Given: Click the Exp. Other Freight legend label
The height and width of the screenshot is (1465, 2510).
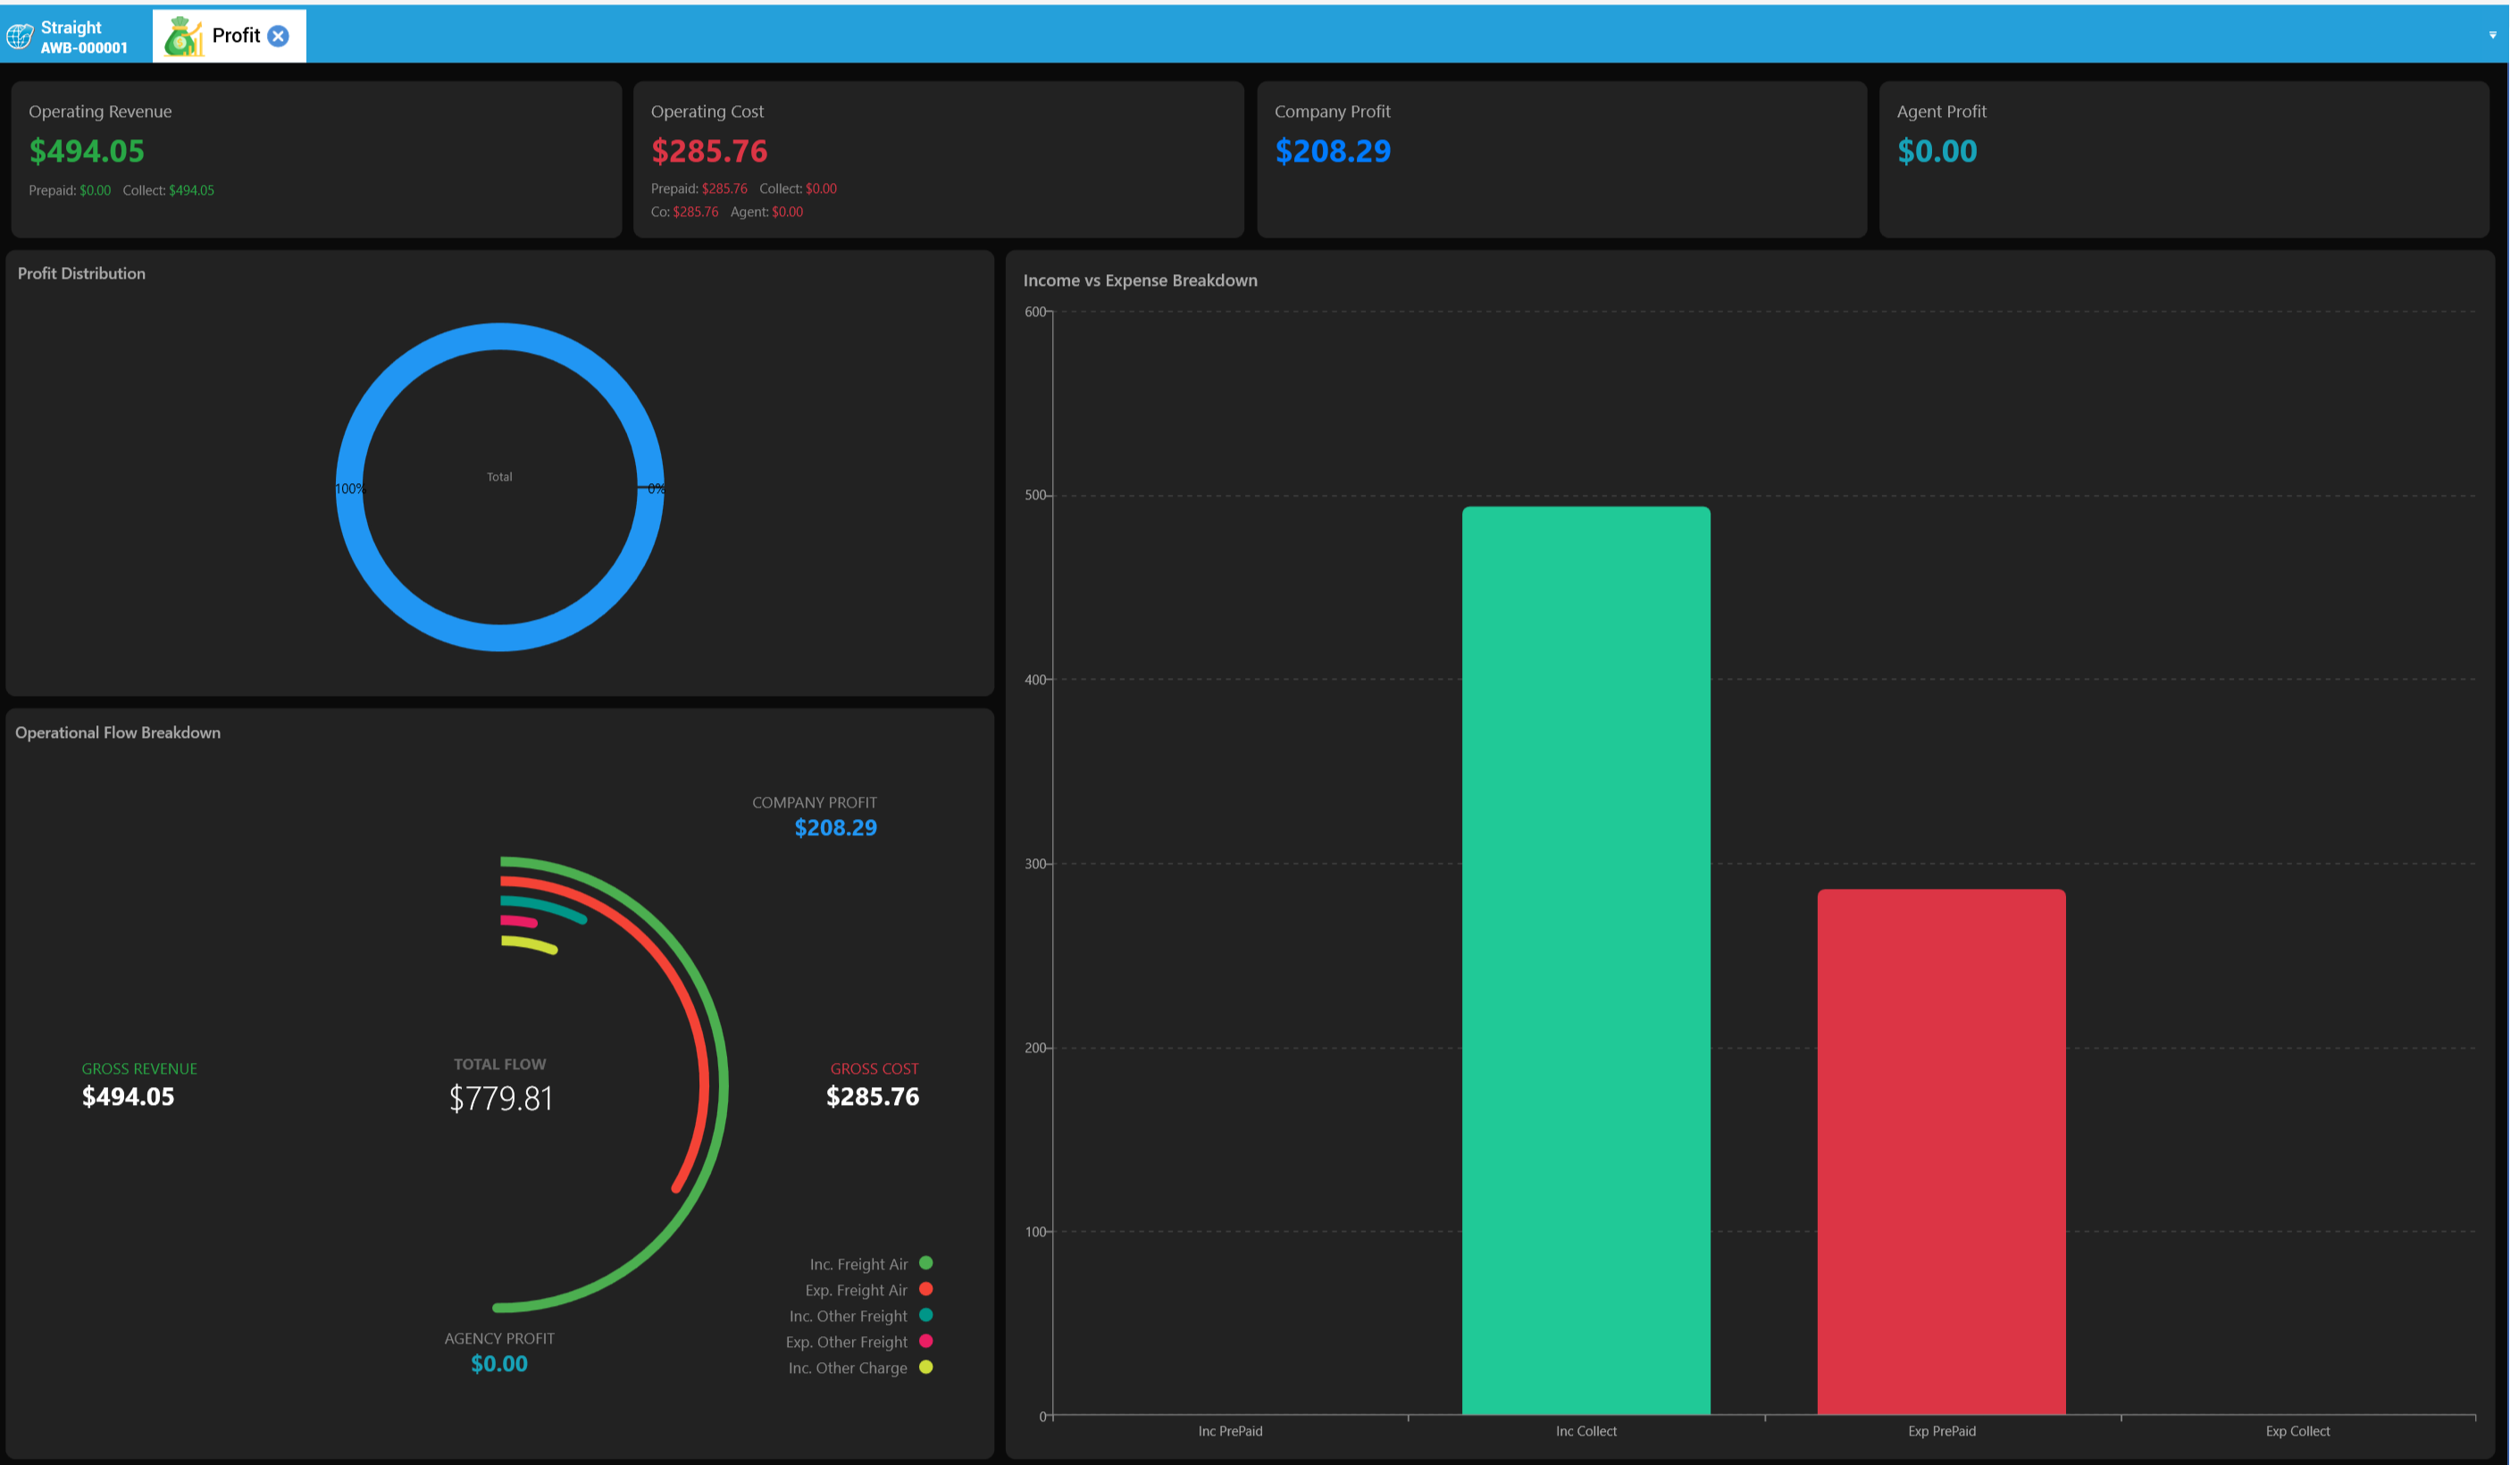Looking at the screenshot, I should (x=847, y=1342).
